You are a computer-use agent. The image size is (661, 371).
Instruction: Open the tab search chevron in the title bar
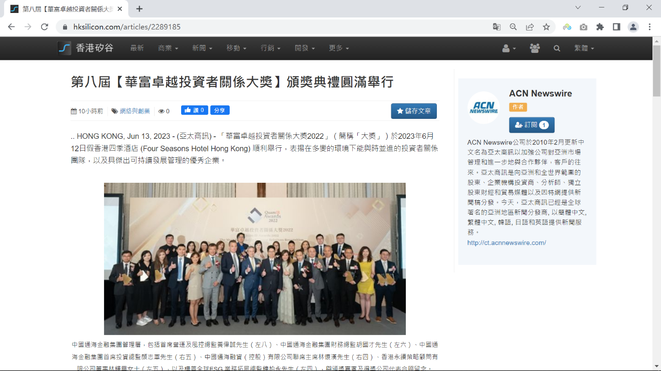[578, 8]
